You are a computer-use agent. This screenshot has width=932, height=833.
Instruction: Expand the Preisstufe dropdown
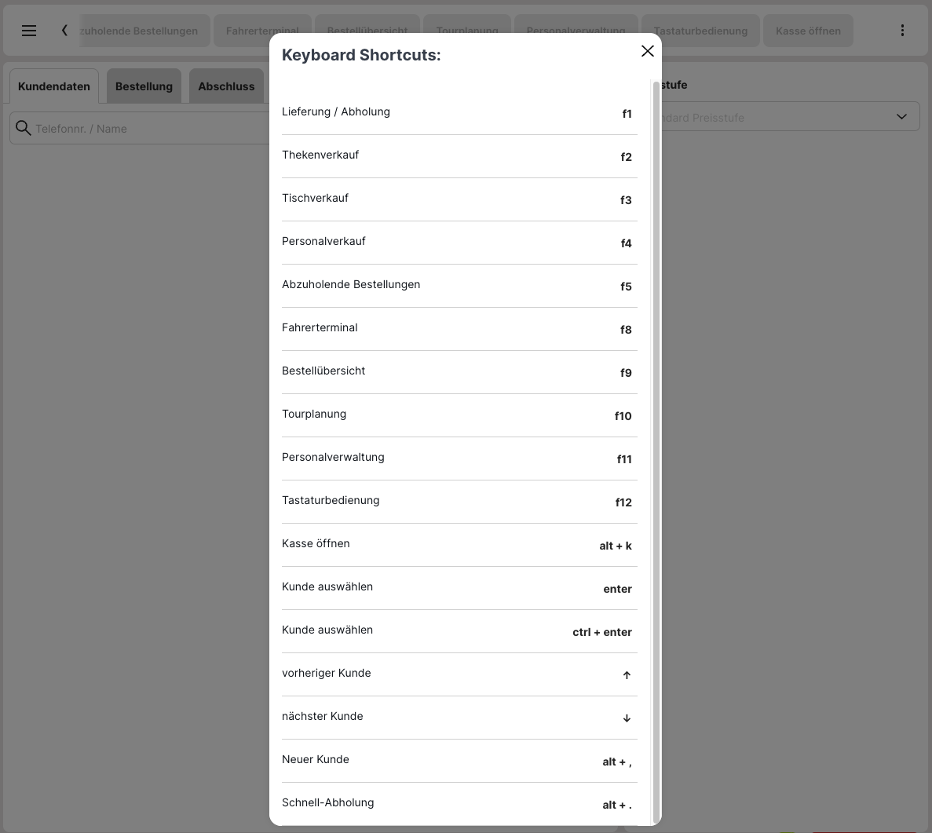pyautogui.click(x=901, y=117)
